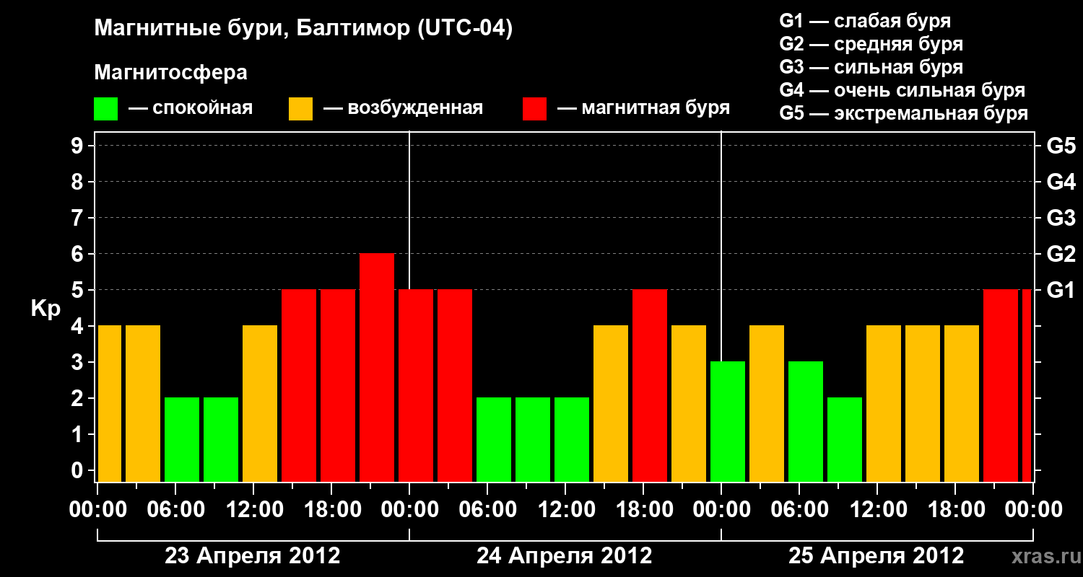Click the 'G4 — очень сильная буря' legend line
Viewport: 1083px width, 577px height.
click(x=902, y=90)
